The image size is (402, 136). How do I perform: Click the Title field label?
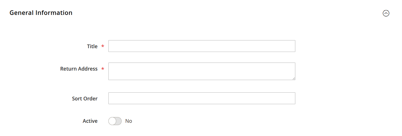[92, 46]
